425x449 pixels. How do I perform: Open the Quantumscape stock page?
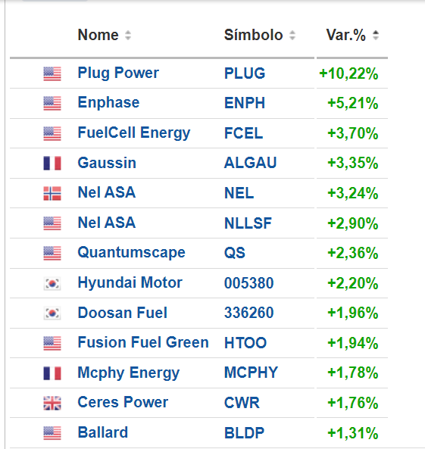click(x=132, y=253)
